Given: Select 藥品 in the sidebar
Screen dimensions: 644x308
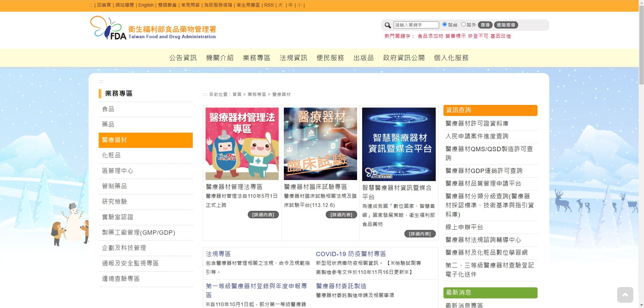Looking at the screenshot, I should click(145, 125).
